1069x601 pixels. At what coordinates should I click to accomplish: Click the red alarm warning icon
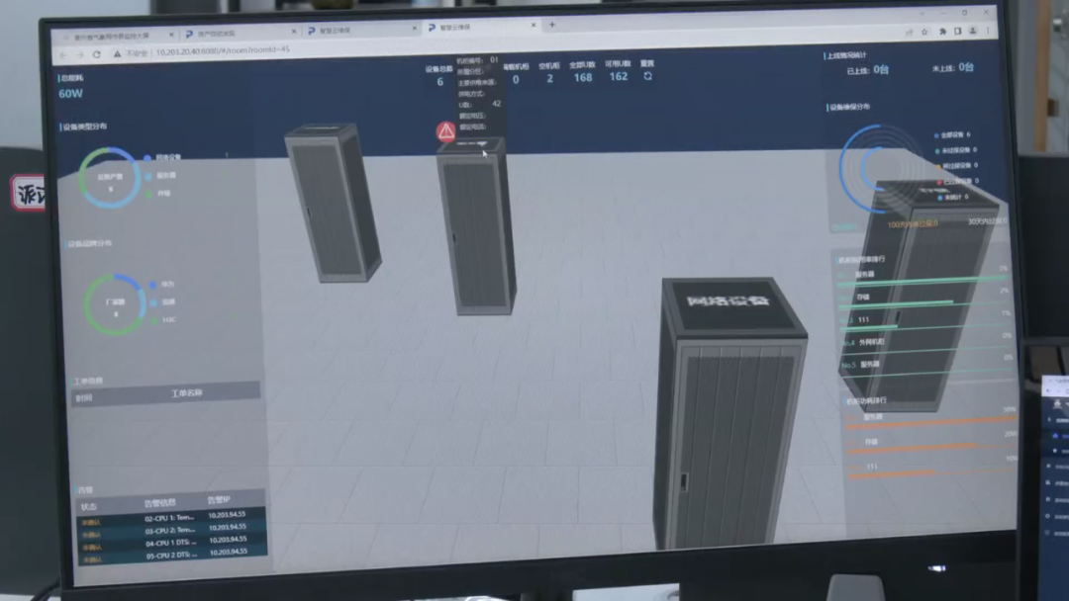[446, 131]
